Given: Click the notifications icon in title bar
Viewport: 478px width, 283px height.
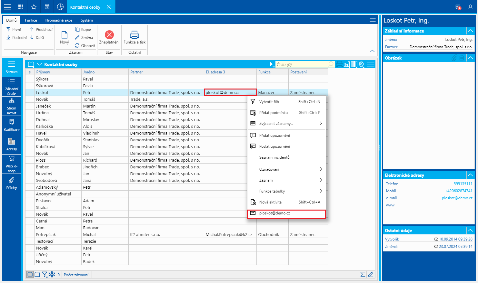Looking at the screenshot, I should [x=458, y=7].
